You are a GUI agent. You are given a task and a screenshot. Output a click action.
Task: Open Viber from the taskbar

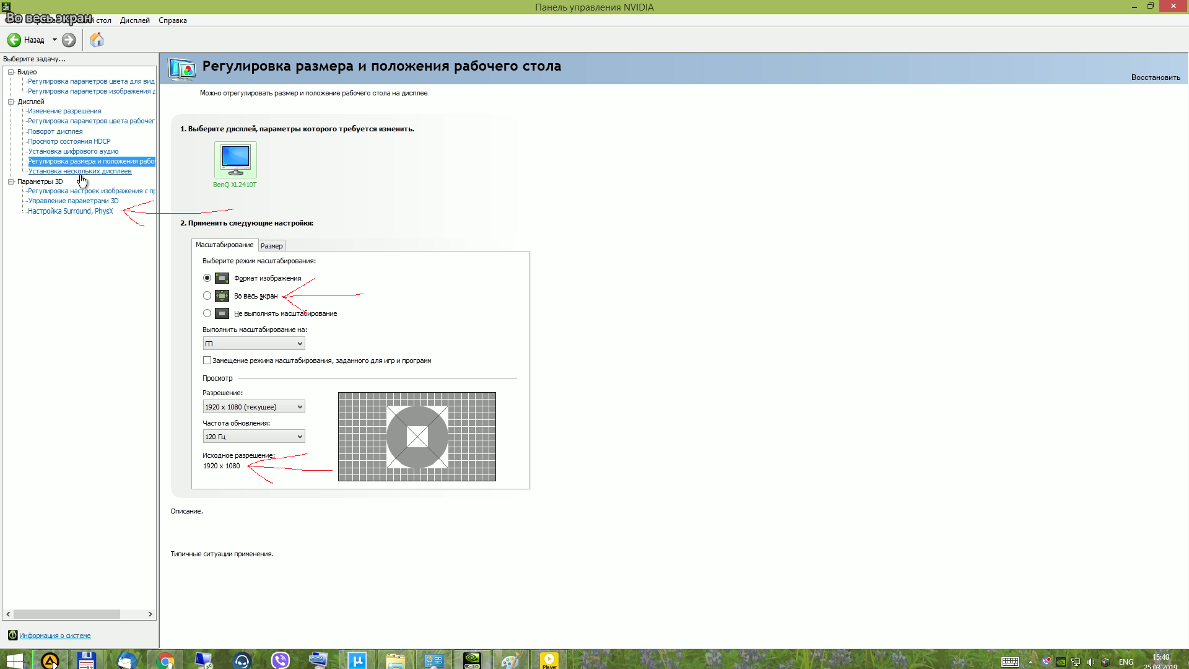280,660
